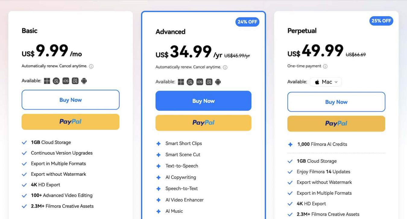The height and width of the screenshot is (219, 407).
Task: Pay with PayPal for the Perpetual plan
Action: [336, 124]
